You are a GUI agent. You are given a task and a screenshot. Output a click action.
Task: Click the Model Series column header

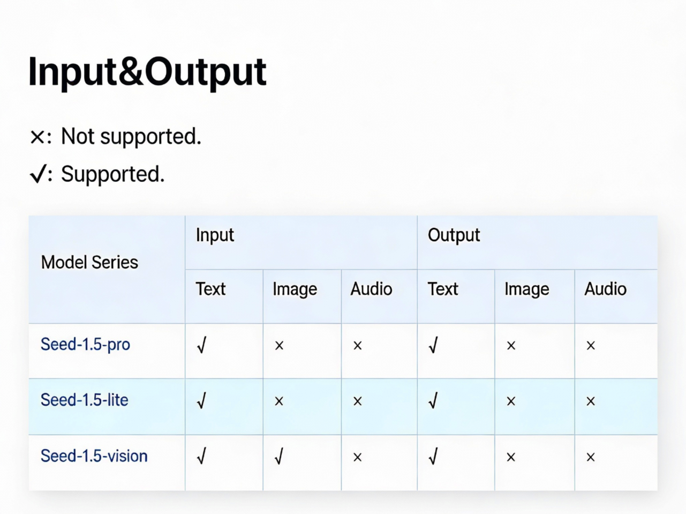[89, 263]
